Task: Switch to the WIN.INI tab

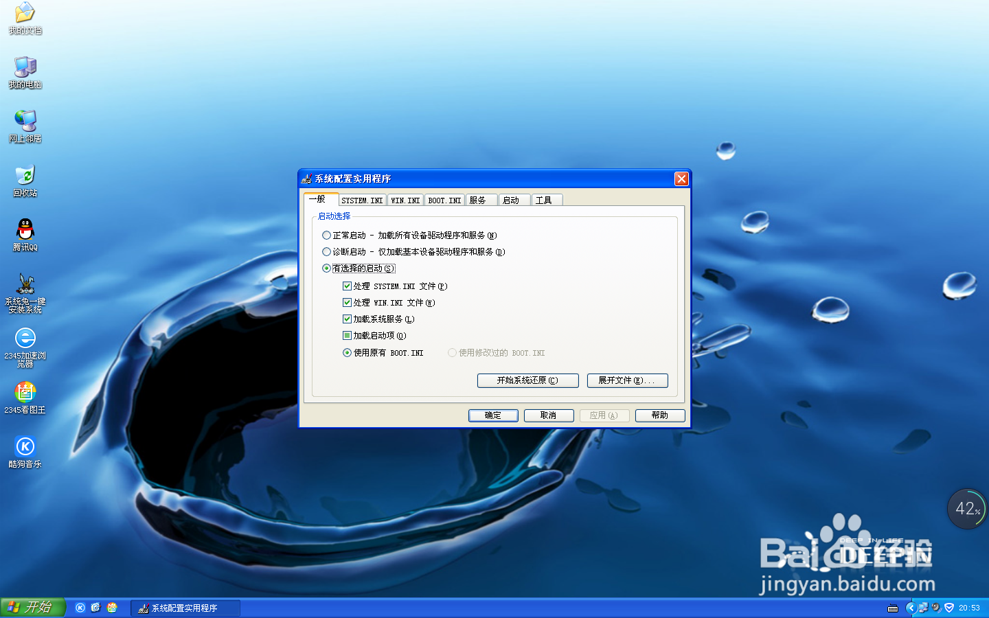Action: pos(405,201)
